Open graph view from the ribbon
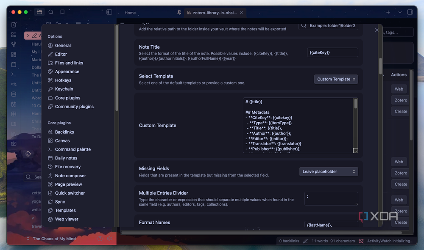424x250 pixels. point(14,44)
